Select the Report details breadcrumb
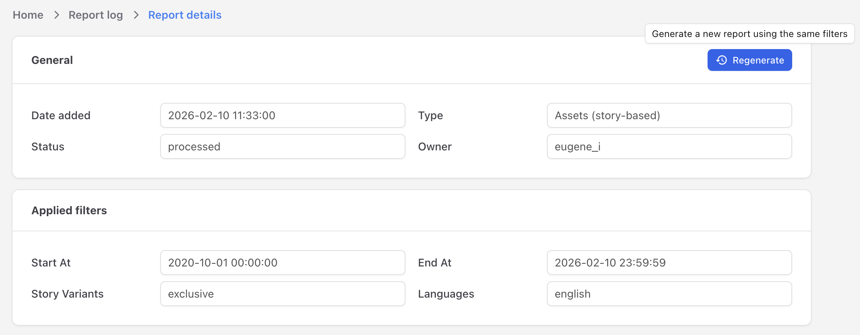This screenshot has width=860, height=335. pos(185,15)
